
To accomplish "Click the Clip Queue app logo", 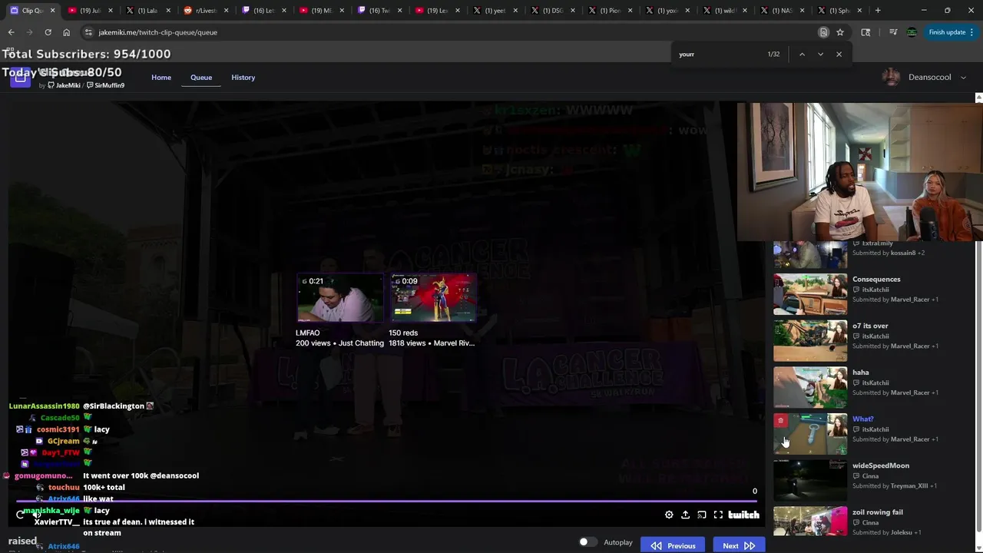I will (x=20, y=77).
